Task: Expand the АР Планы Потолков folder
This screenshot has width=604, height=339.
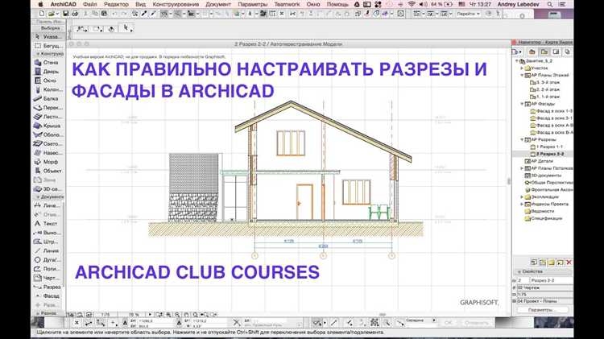Action: point(523,168)
